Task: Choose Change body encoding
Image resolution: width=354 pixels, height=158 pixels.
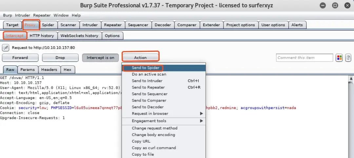Action: click(164, 135)
